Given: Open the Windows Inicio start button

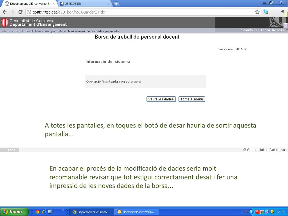Looking at the screenshot, I should 14,212.
